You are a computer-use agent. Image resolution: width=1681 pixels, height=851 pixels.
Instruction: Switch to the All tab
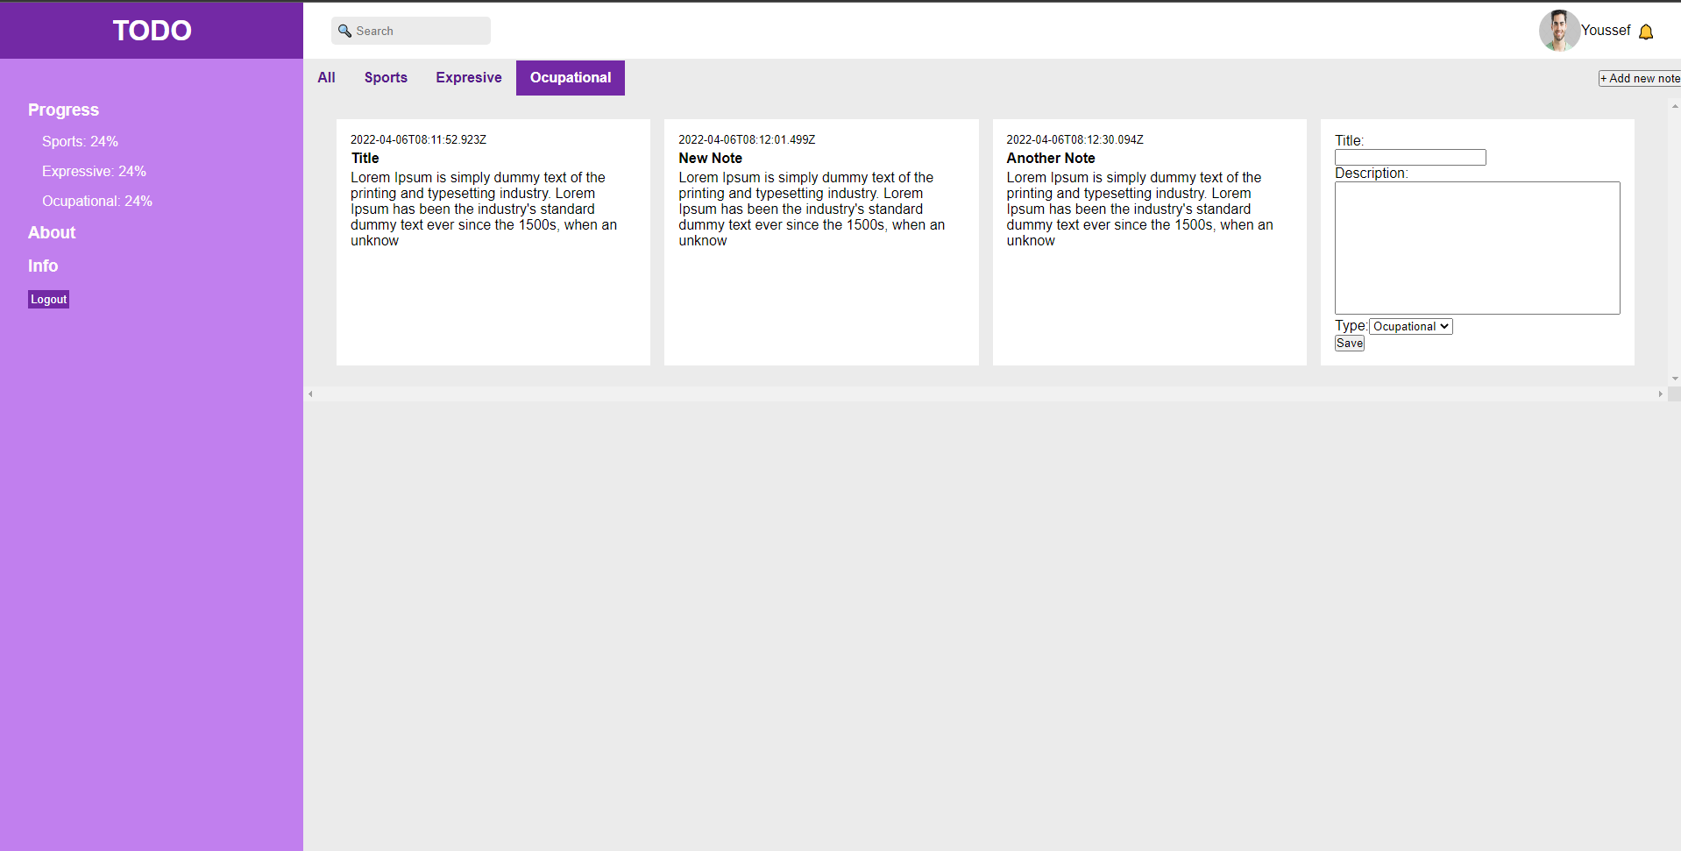(x=326, y=77)
